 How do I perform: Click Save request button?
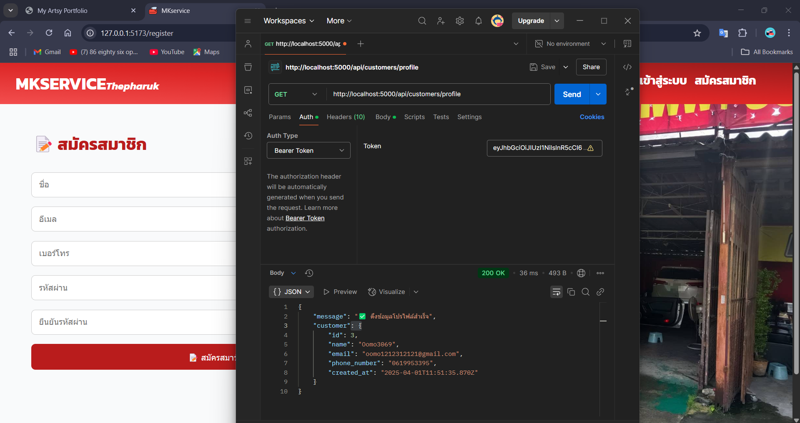click(542, 67)
